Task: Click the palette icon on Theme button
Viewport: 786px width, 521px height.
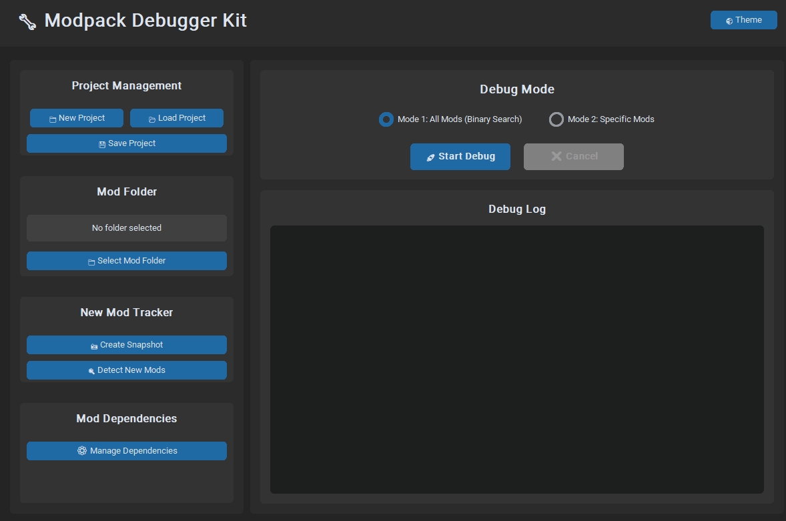Action: [x=729, y=21]
